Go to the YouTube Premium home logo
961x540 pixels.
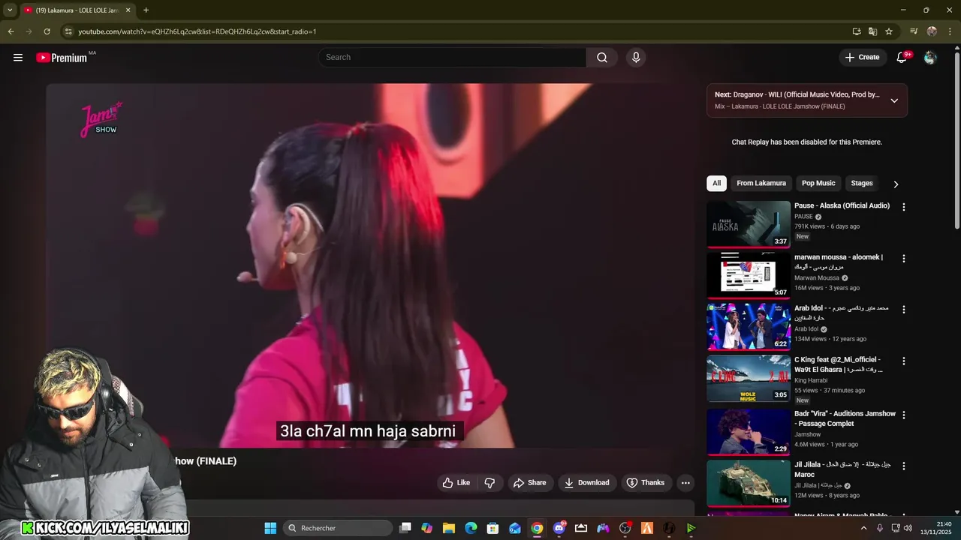coord(62,58)
